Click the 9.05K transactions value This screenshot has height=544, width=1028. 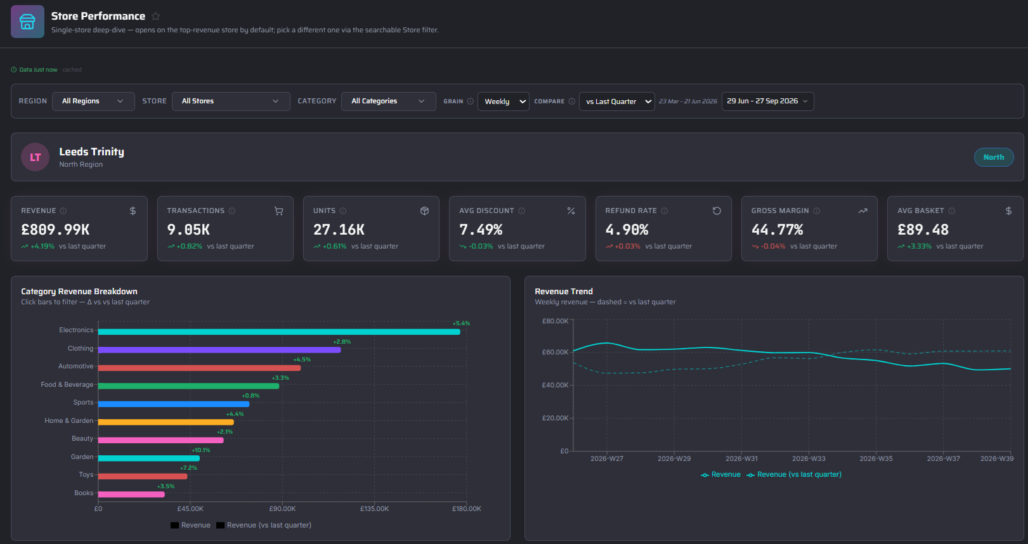[x=188, y=230]
